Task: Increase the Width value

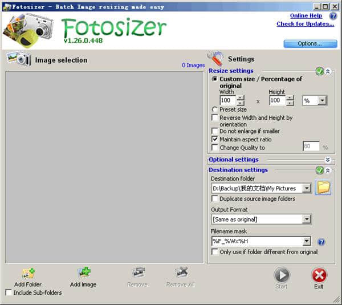Action: point(241,98)
